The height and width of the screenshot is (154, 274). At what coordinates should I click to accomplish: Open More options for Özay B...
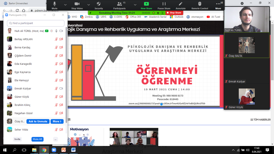57,121
